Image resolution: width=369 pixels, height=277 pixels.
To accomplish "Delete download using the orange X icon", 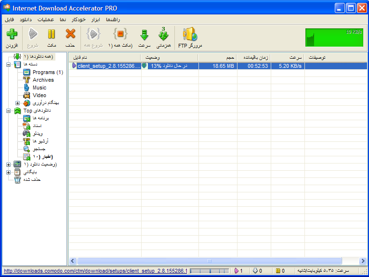I will pyautogui.click(x=70, y=34).
